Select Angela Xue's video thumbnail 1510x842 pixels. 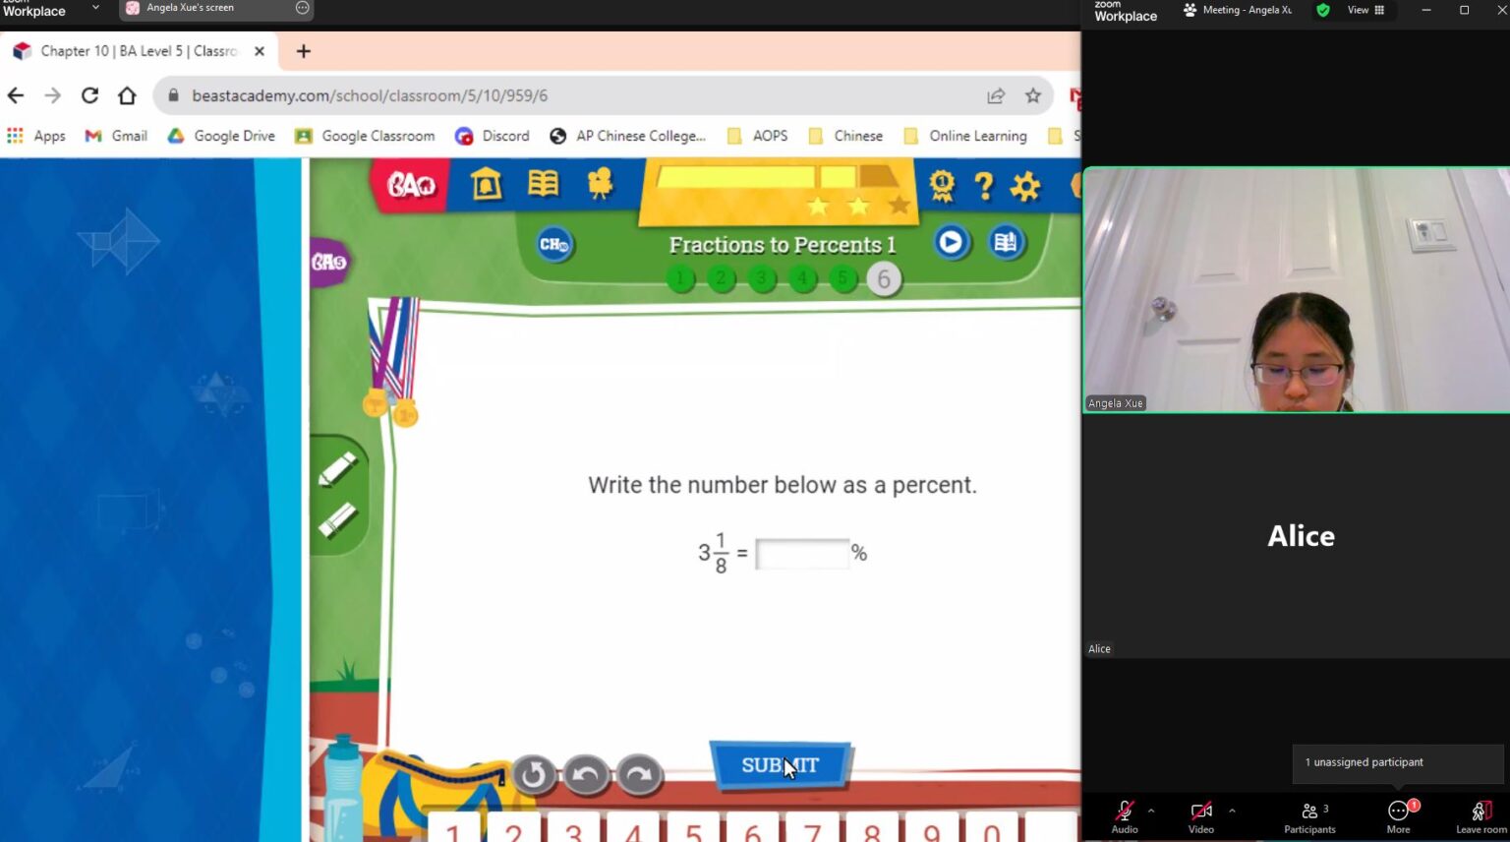(x=1296, y=289)
